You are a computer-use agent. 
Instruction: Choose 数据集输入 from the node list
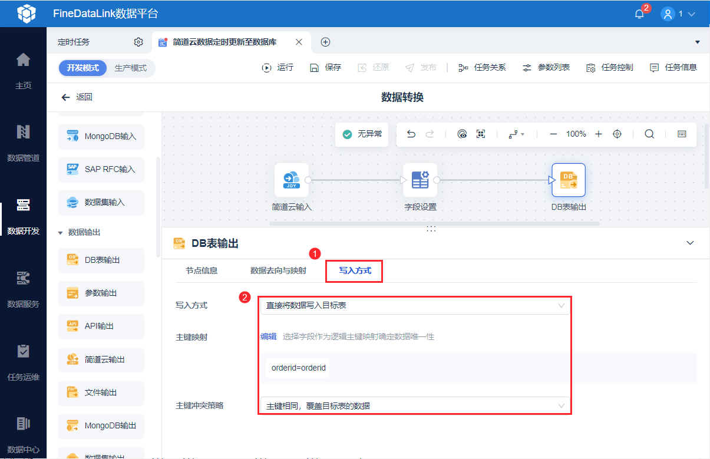click(x=101, y=202)
